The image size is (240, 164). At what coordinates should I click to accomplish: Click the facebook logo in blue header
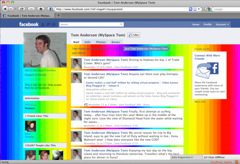point(29,24)
